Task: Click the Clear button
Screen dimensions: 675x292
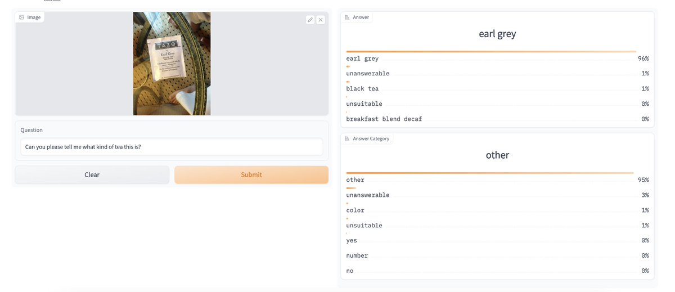Action: coord(92,174)
